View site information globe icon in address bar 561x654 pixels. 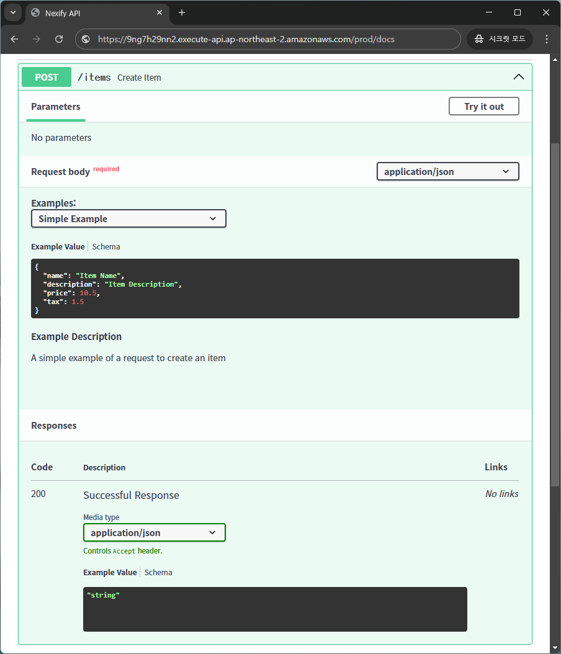[x=86, y=39]
